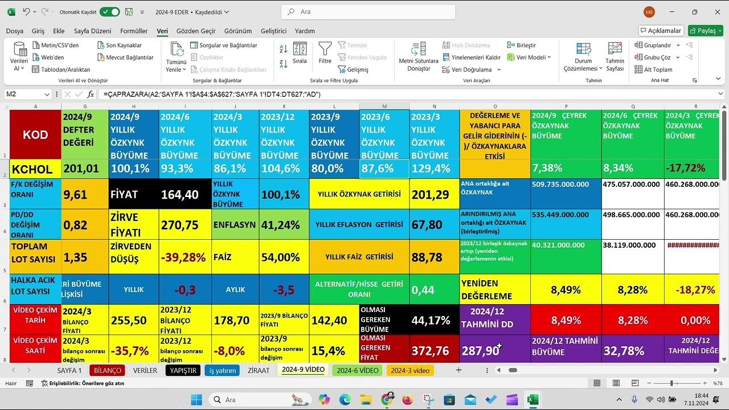Click the horizontal scrollbar thumb
This screenshot has height=410, width=729.
[x=513, y=370]
